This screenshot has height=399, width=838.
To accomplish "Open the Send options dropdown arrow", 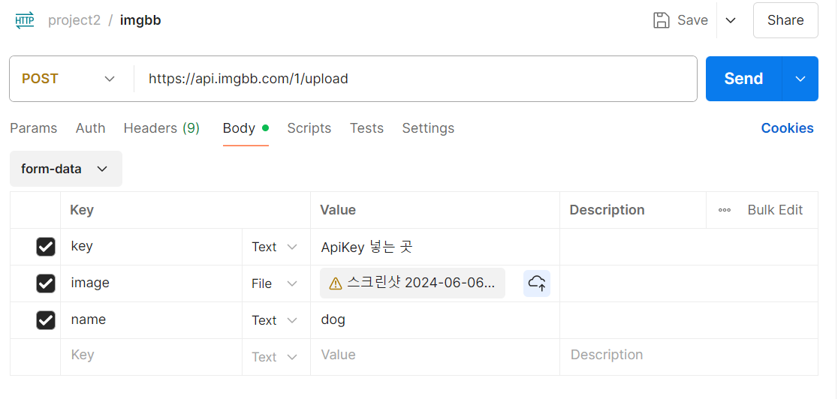I will pos(800,79).
